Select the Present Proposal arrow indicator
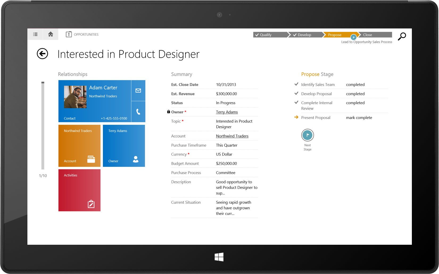The height and width of the screenshot is (274, 439). click(x=296, y=117)
